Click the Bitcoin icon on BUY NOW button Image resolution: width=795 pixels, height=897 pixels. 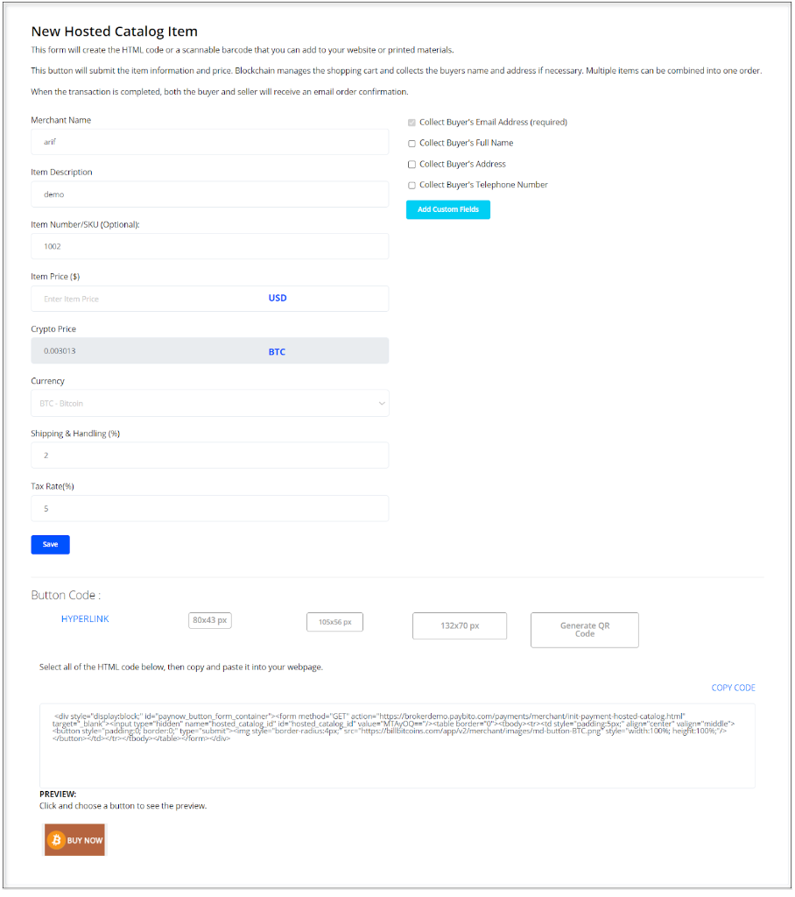(x=54, y=838)
